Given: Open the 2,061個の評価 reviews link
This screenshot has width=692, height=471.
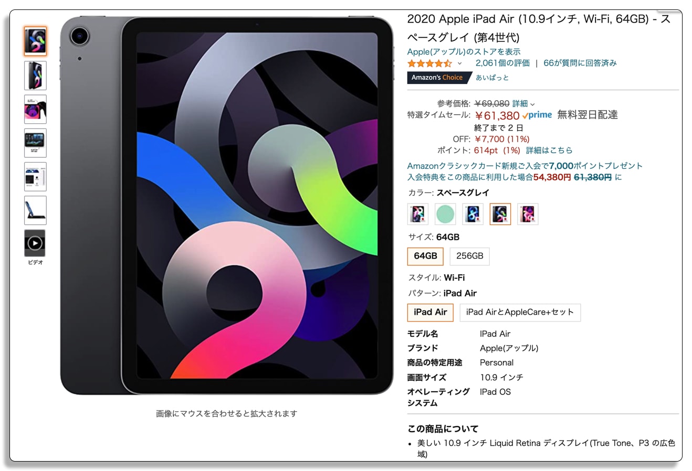Looking at the screenshot, I should (502, 63).
